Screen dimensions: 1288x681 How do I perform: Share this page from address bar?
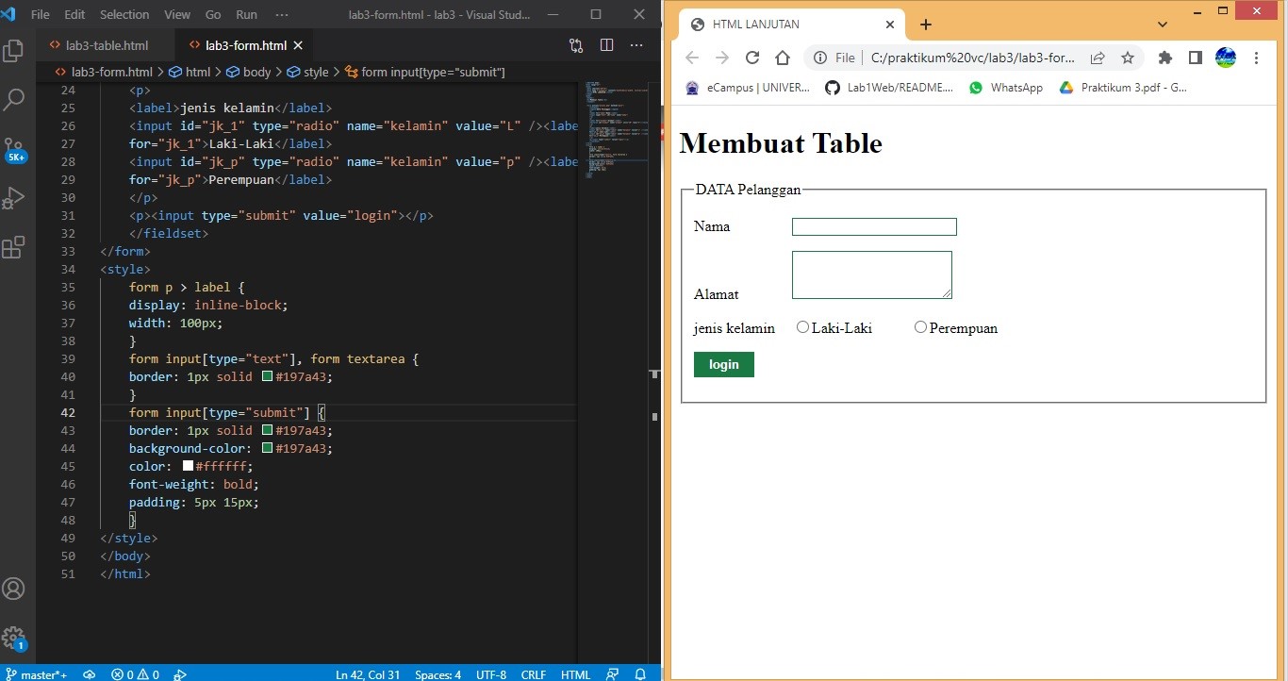pos(1098,58)
